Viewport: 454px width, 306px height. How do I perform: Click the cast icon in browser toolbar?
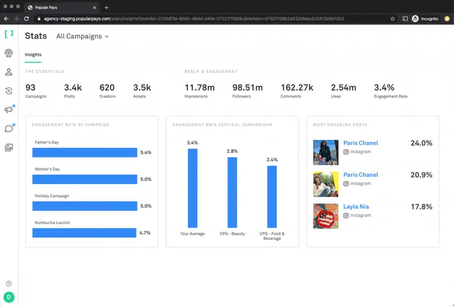coord(405,18)
